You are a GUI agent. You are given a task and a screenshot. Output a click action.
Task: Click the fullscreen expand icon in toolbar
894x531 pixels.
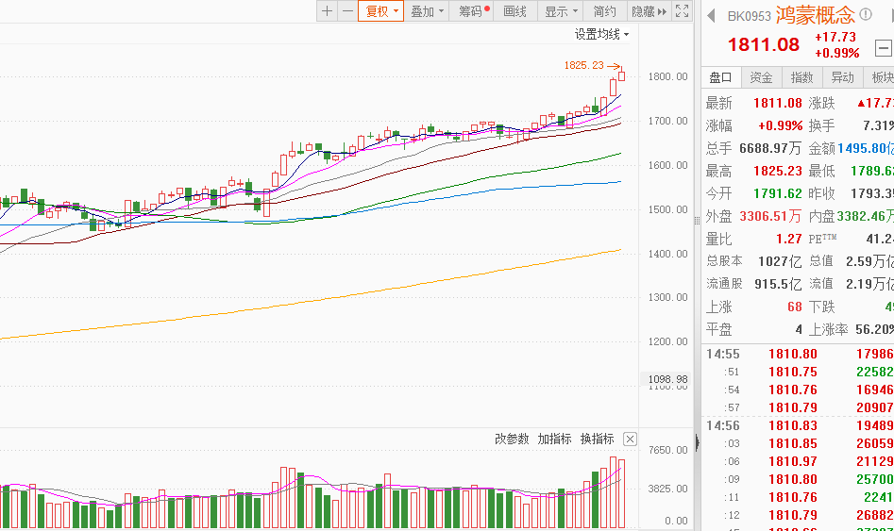point(683,11)
